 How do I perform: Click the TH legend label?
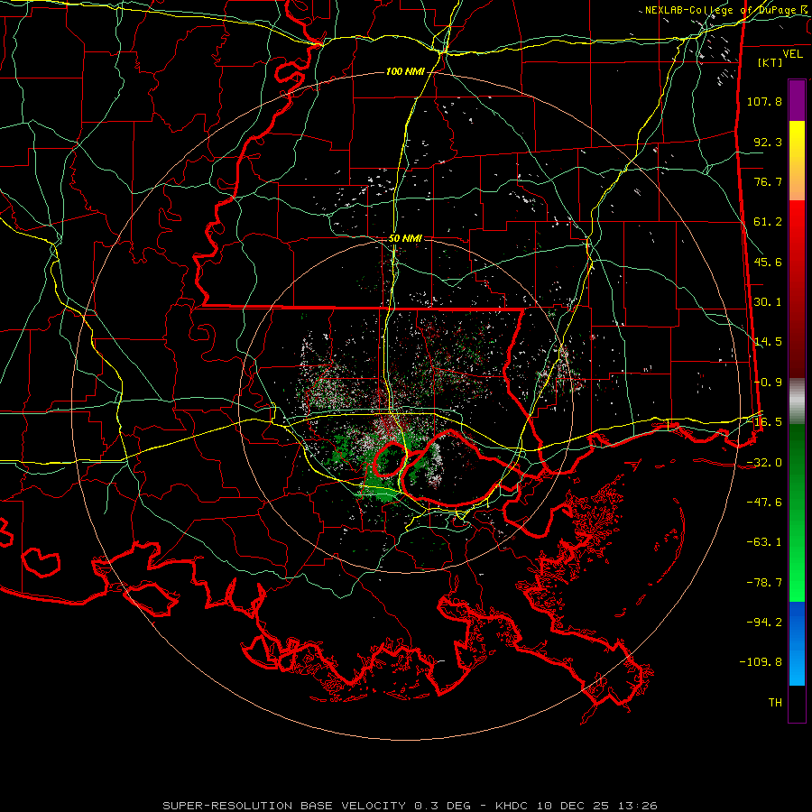pyautogui.click(x=775, y=703)
